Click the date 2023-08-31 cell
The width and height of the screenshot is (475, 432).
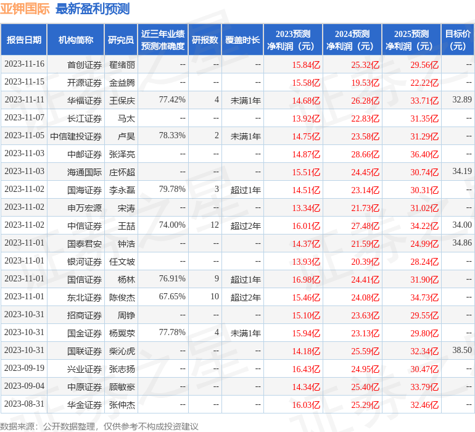click(x=24, y=404)
